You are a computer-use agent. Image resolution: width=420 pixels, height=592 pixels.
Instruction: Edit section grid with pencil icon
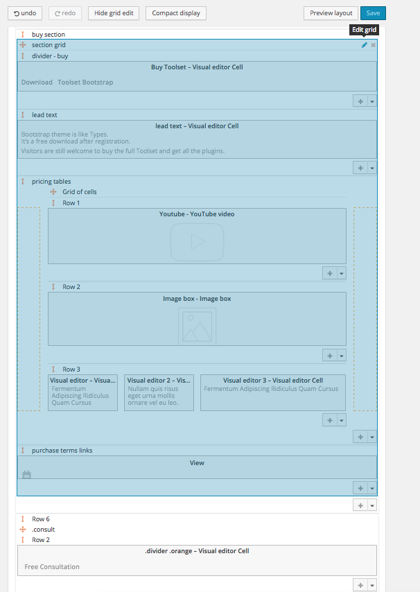click(364, 45)
